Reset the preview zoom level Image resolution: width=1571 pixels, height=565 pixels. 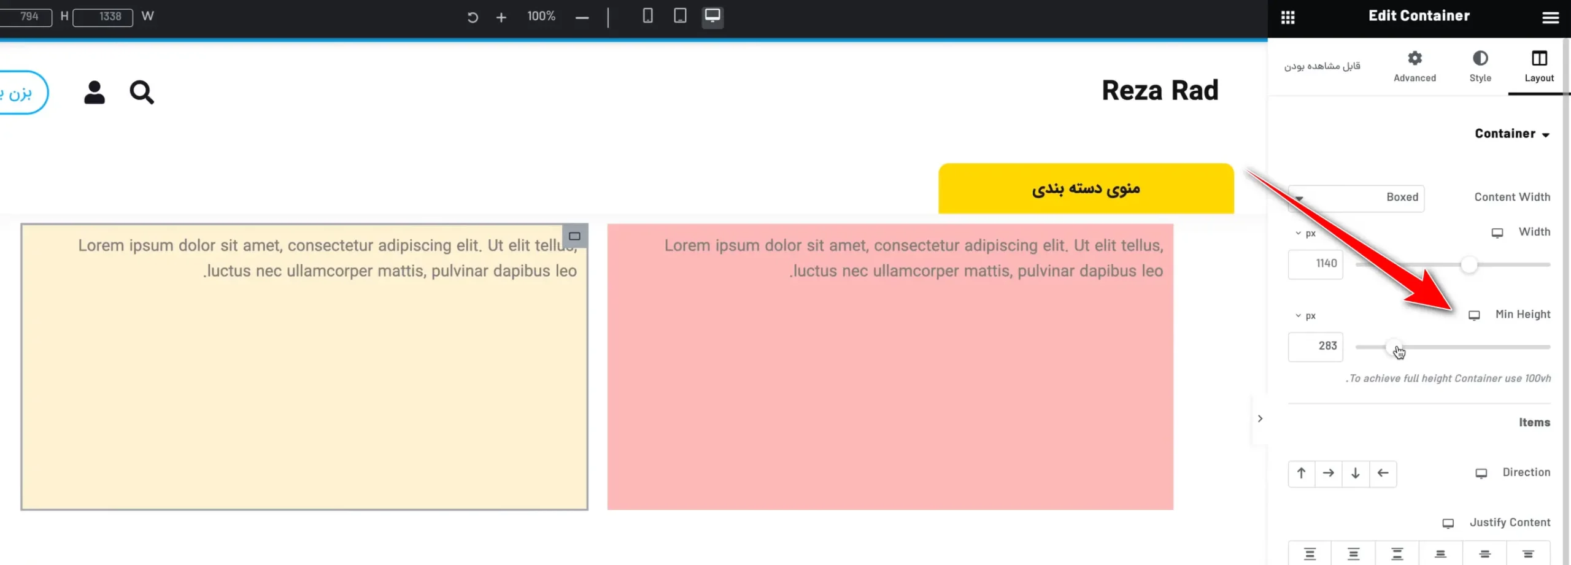point(472,17)
